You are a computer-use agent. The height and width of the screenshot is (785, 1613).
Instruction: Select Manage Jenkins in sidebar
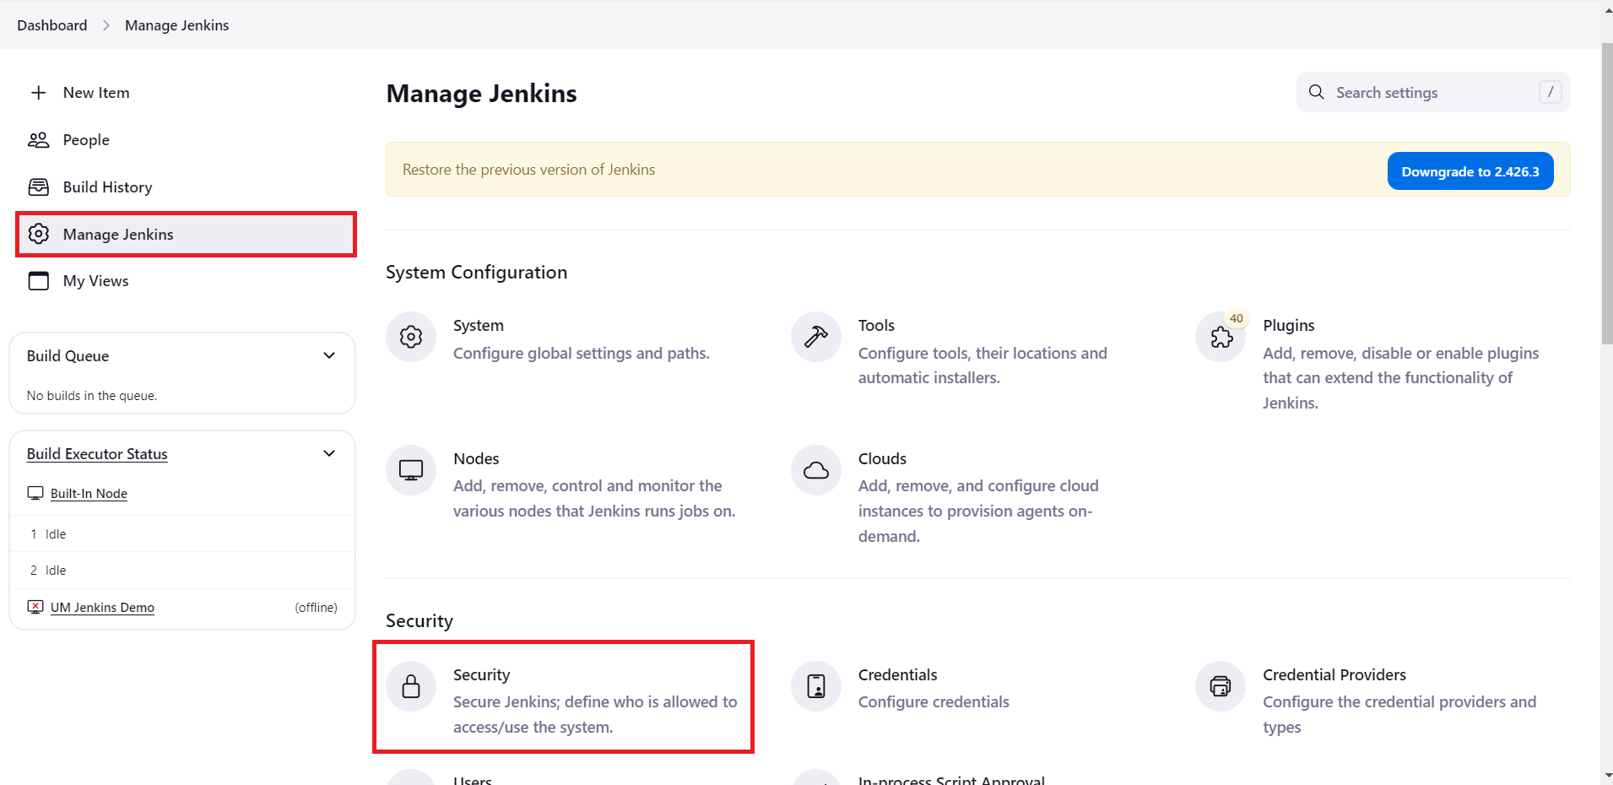[186, 234]
